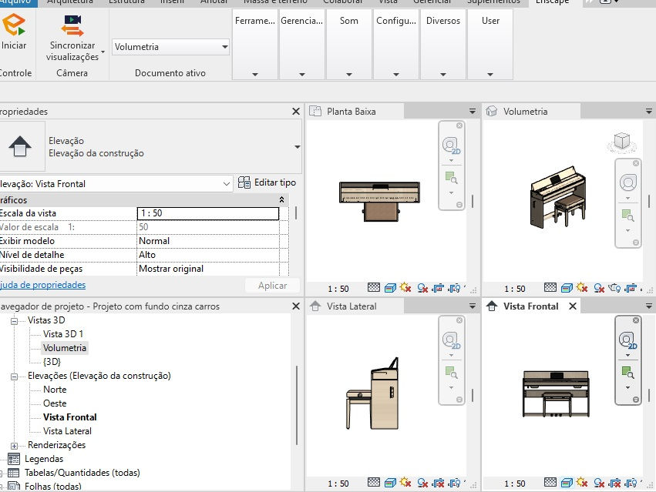The width and height of the screenshot is (656, 492).
Task: Expand the User ribbon panel
Action: 490,75
